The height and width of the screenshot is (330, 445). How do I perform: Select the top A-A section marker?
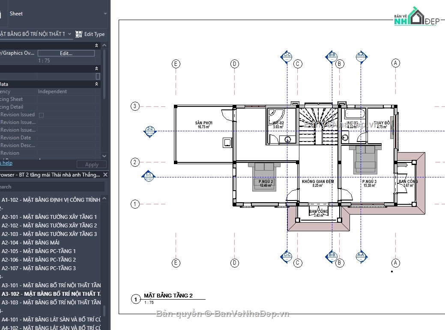361,56
